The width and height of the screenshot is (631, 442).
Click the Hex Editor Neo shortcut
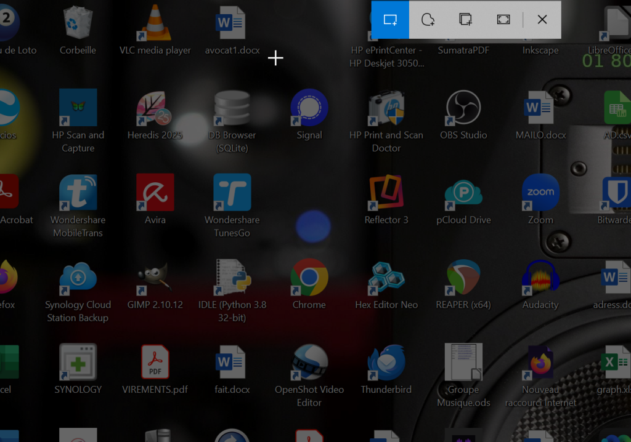click(386, 277)
